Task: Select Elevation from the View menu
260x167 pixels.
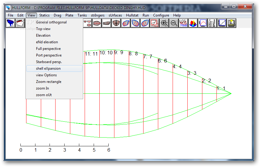Action: click(54, 35)
